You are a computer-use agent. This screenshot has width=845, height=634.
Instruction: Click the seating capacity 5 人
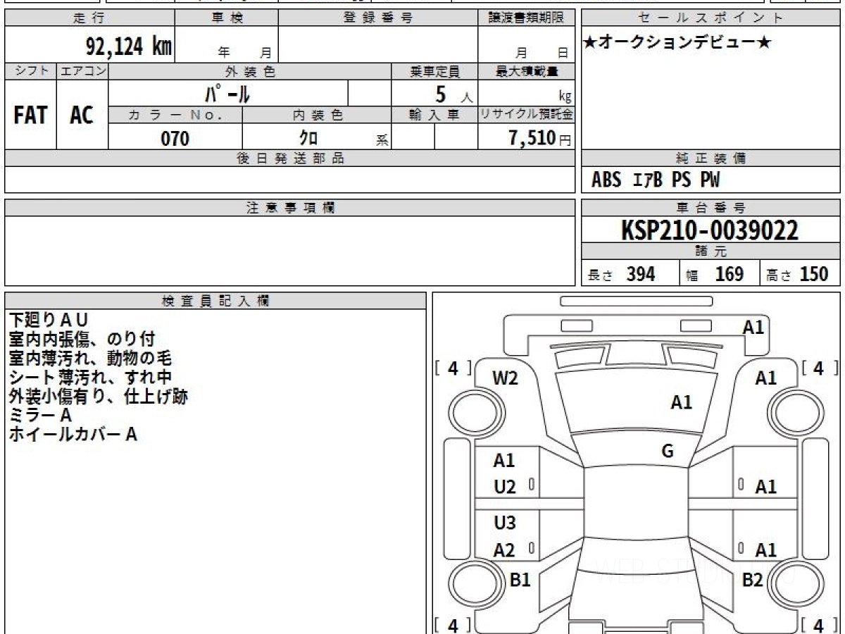coord(453,94)
